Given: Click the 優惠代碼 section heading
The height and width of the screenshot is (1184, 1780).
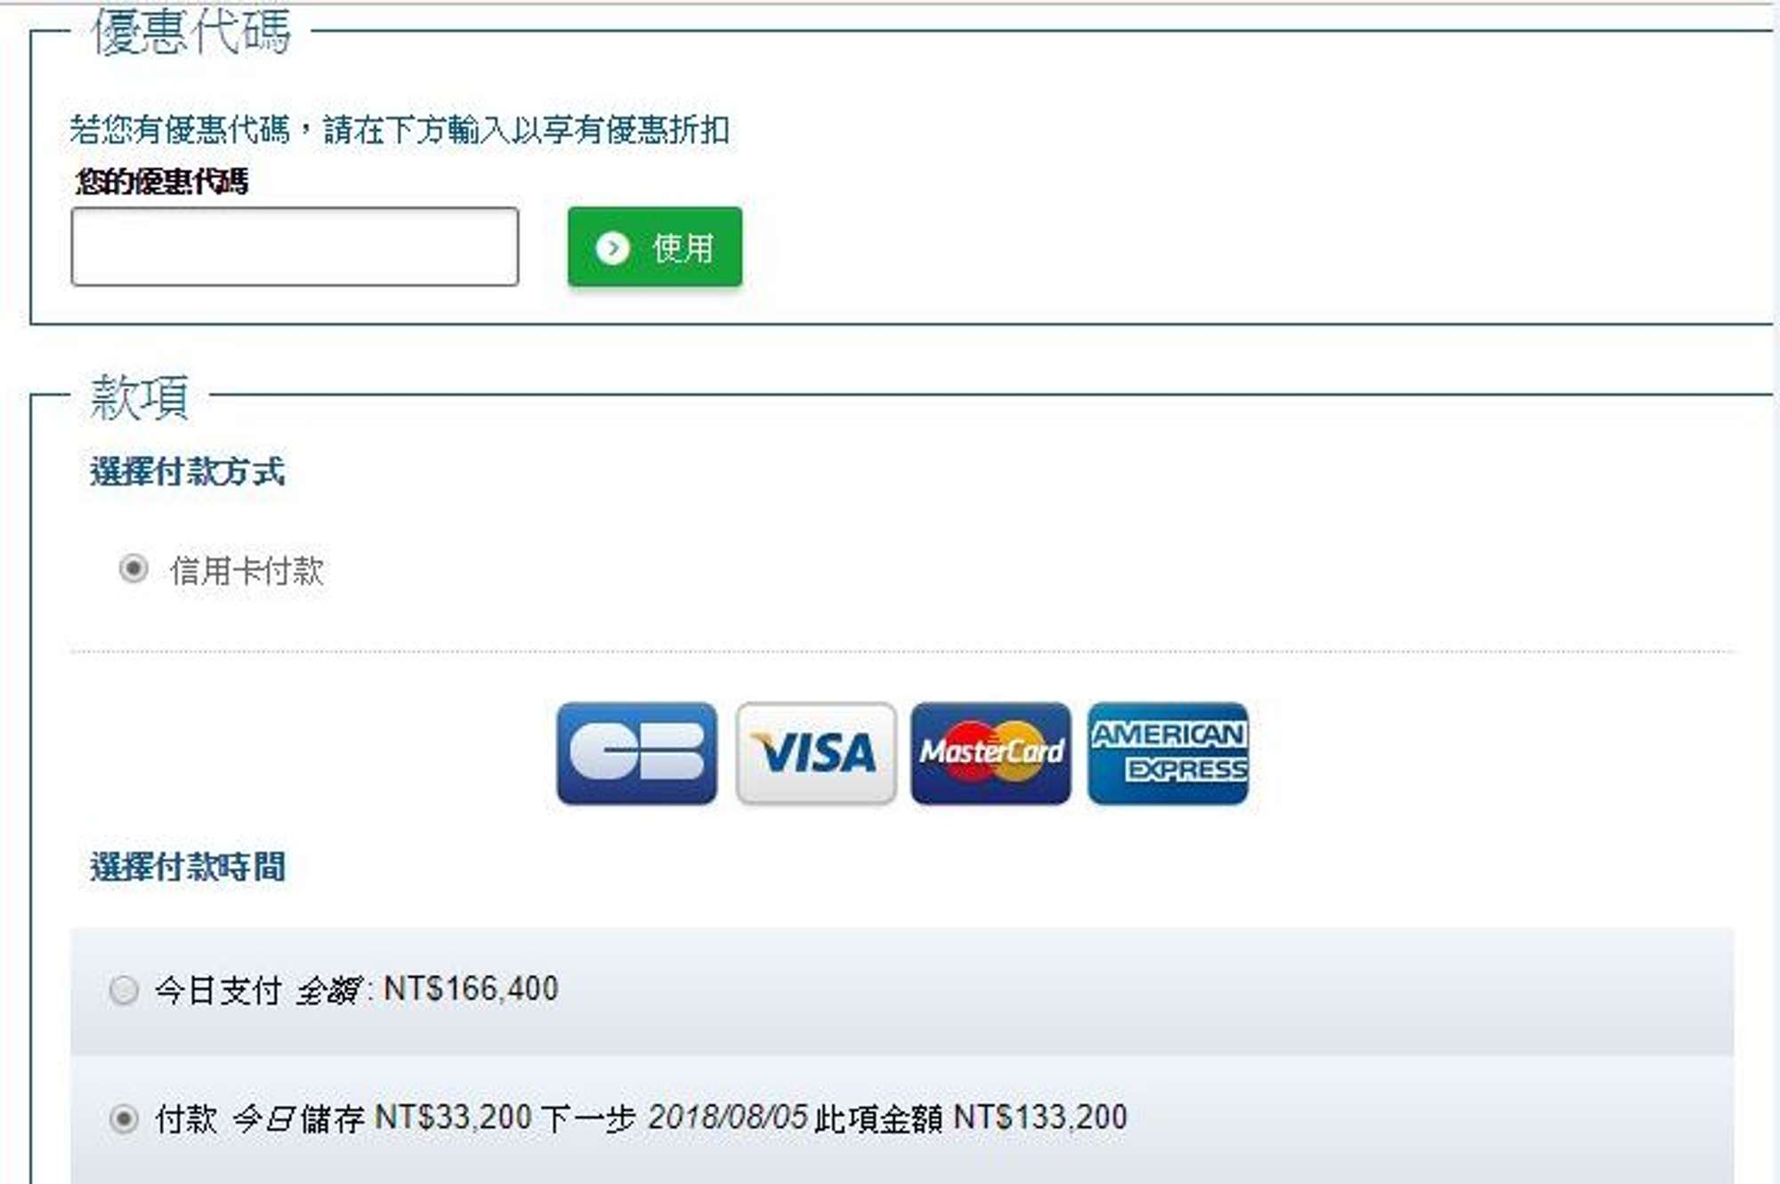Looking at the screenshot, I should [191, 32].
